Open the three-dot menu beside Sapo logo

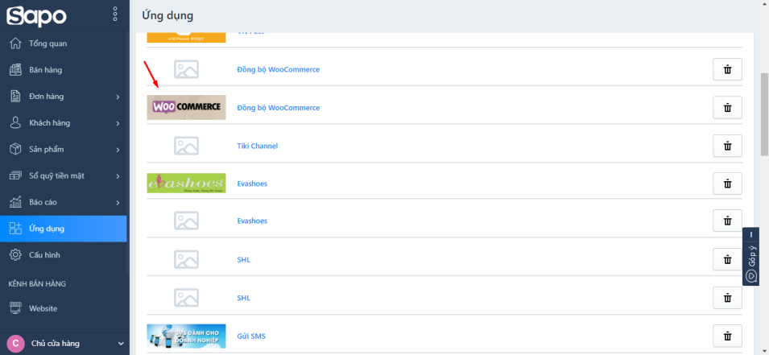click(x=115, y=14)
